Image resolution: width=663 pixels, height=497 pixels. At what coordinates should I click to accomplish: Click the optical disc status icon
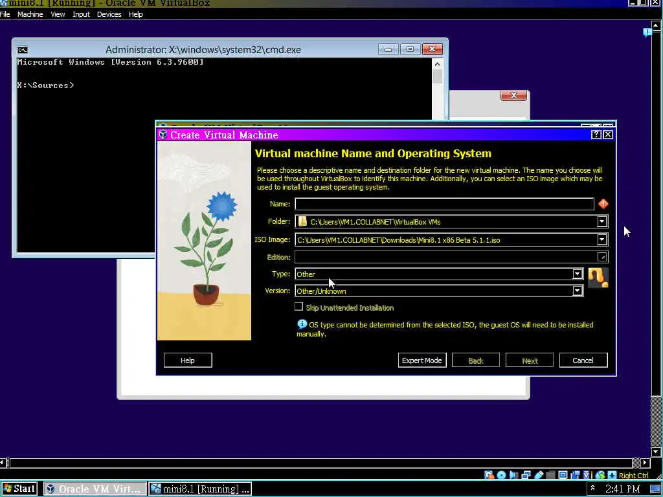point(502,474)
